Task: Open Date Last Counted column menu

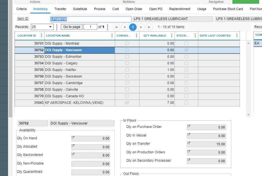Action: click(x=237, y=35)
